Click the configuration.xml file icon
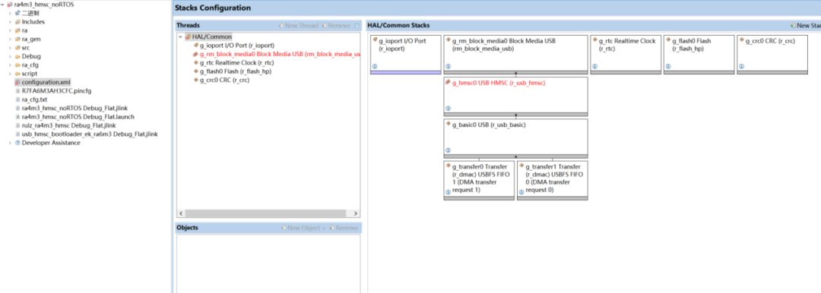 17,82
